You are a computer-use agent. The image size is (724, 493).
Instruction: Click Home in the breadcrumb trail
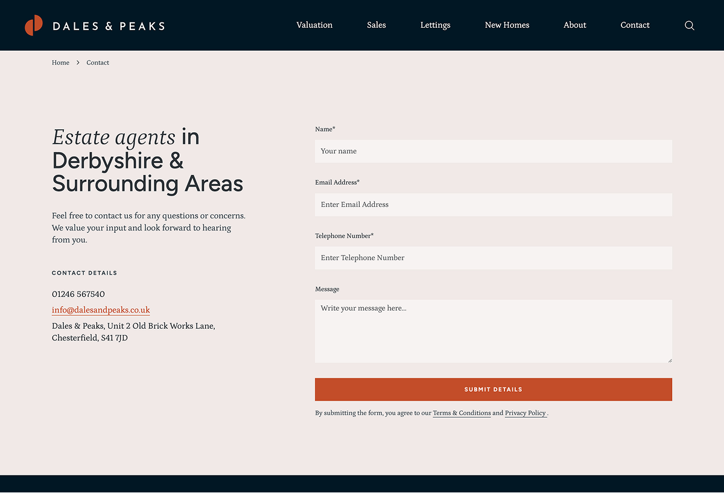(x=60, y=62)
